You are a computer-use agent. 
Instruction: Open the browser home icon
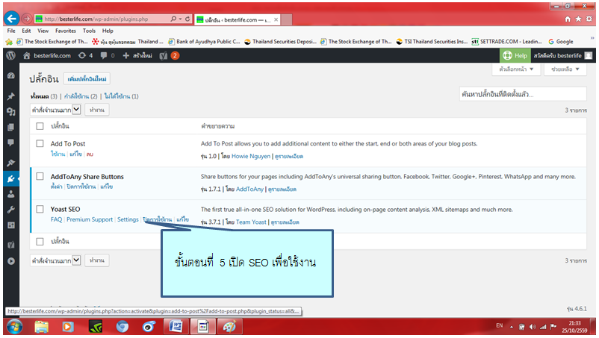click(568, 19)
